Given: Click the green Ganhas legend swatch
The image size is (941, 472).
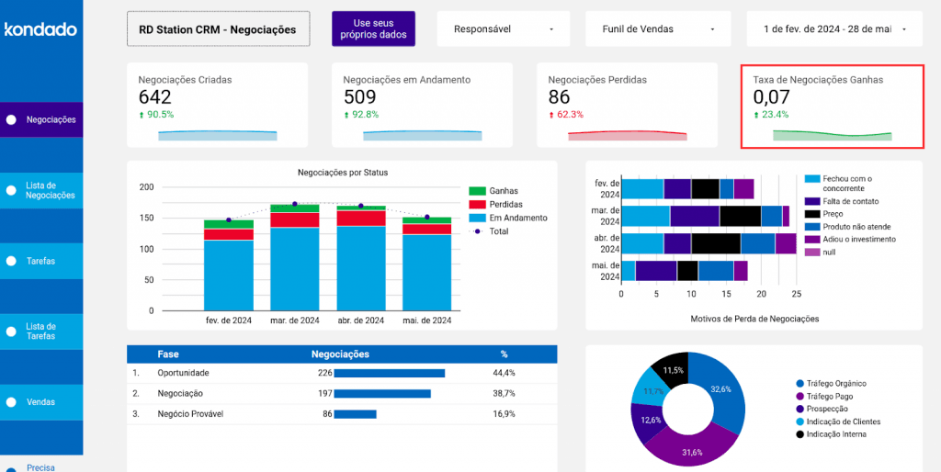Looking at the screenshot, I should [477, 191].
